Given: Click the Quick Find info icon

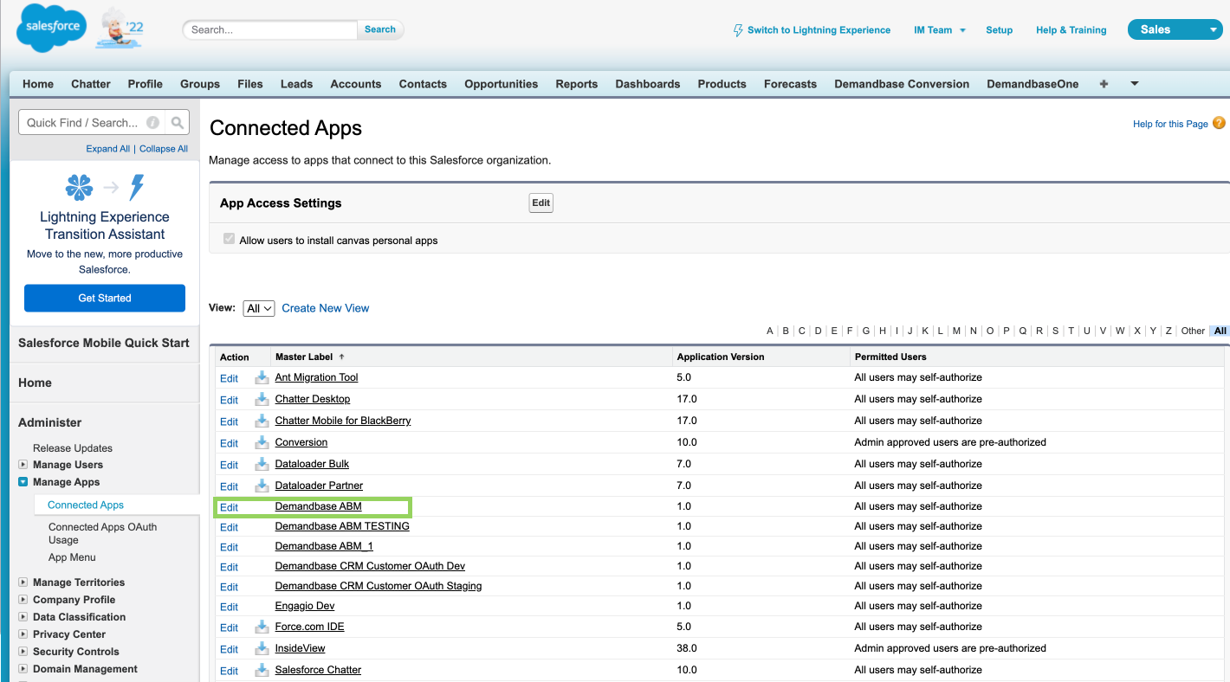Looking at the screenshot, I should pos(152,123).
